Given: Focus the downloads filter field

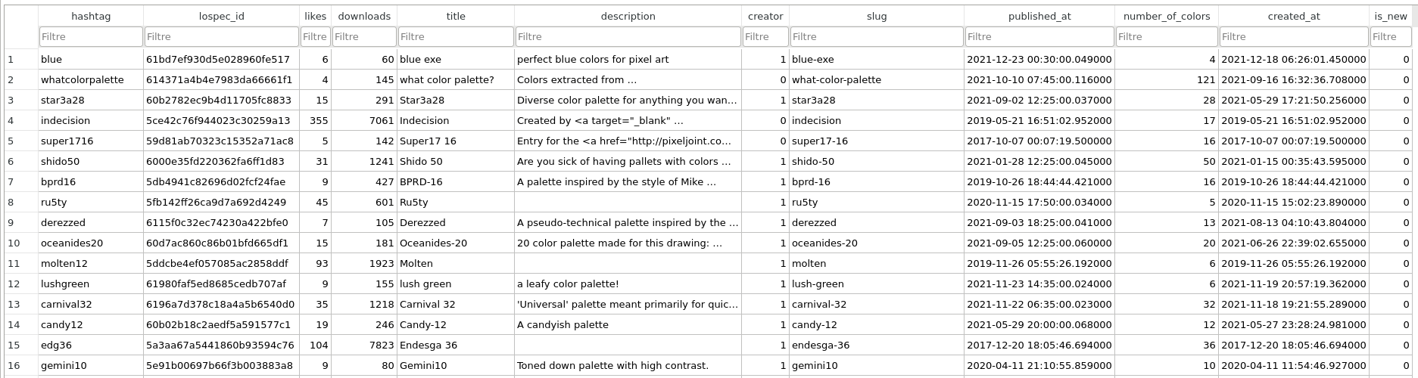Looking at the screenshot, I should click(364, 36).
